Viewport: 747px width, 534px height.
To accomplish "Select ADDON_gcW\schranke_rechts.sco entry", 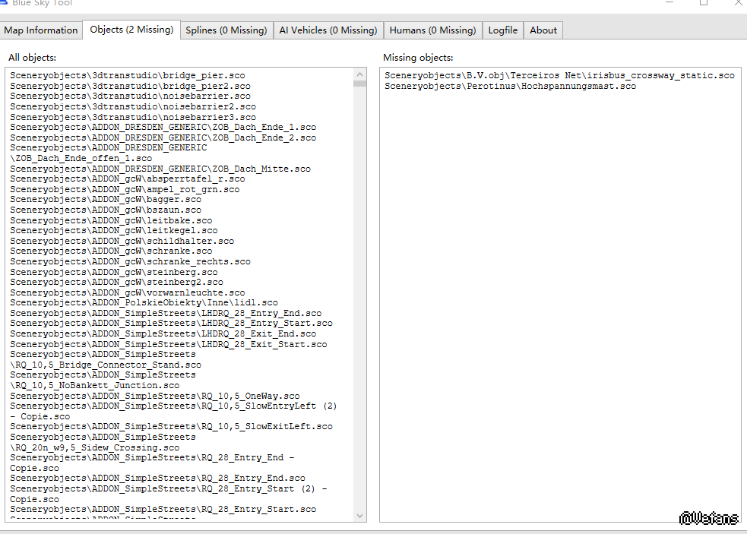I will pyautogui.click(x=130, y=261).
